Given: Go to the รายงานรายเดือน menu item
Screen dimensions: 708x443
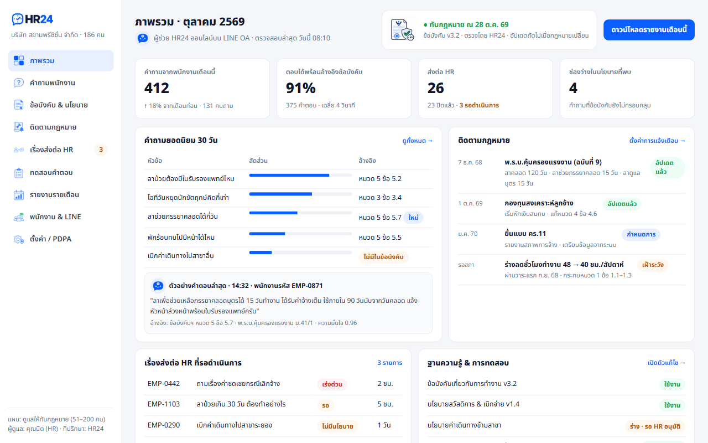Looking at the screenshot, I should click(x=61, y=194).
